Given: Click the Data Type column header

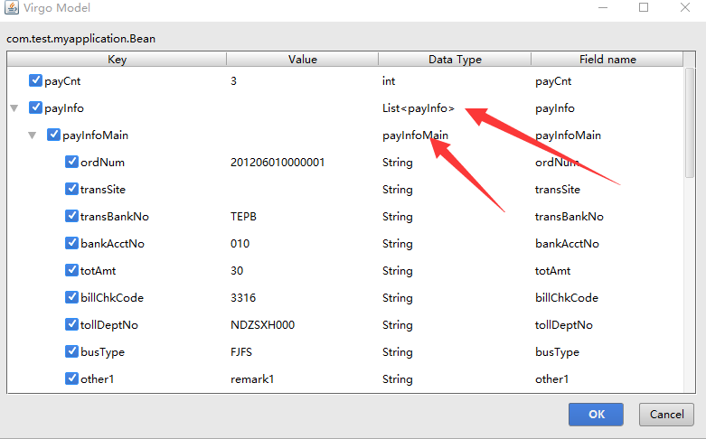Looking at the screenshot, I should [455, 60].
